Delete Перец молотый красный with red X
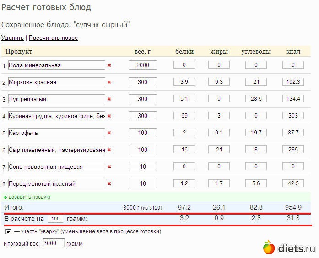319x258 pixels. (109, 184)
